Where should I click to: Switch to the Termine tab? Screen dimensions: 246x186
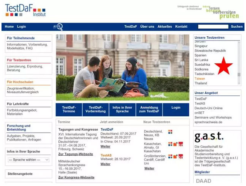point(64,122)
